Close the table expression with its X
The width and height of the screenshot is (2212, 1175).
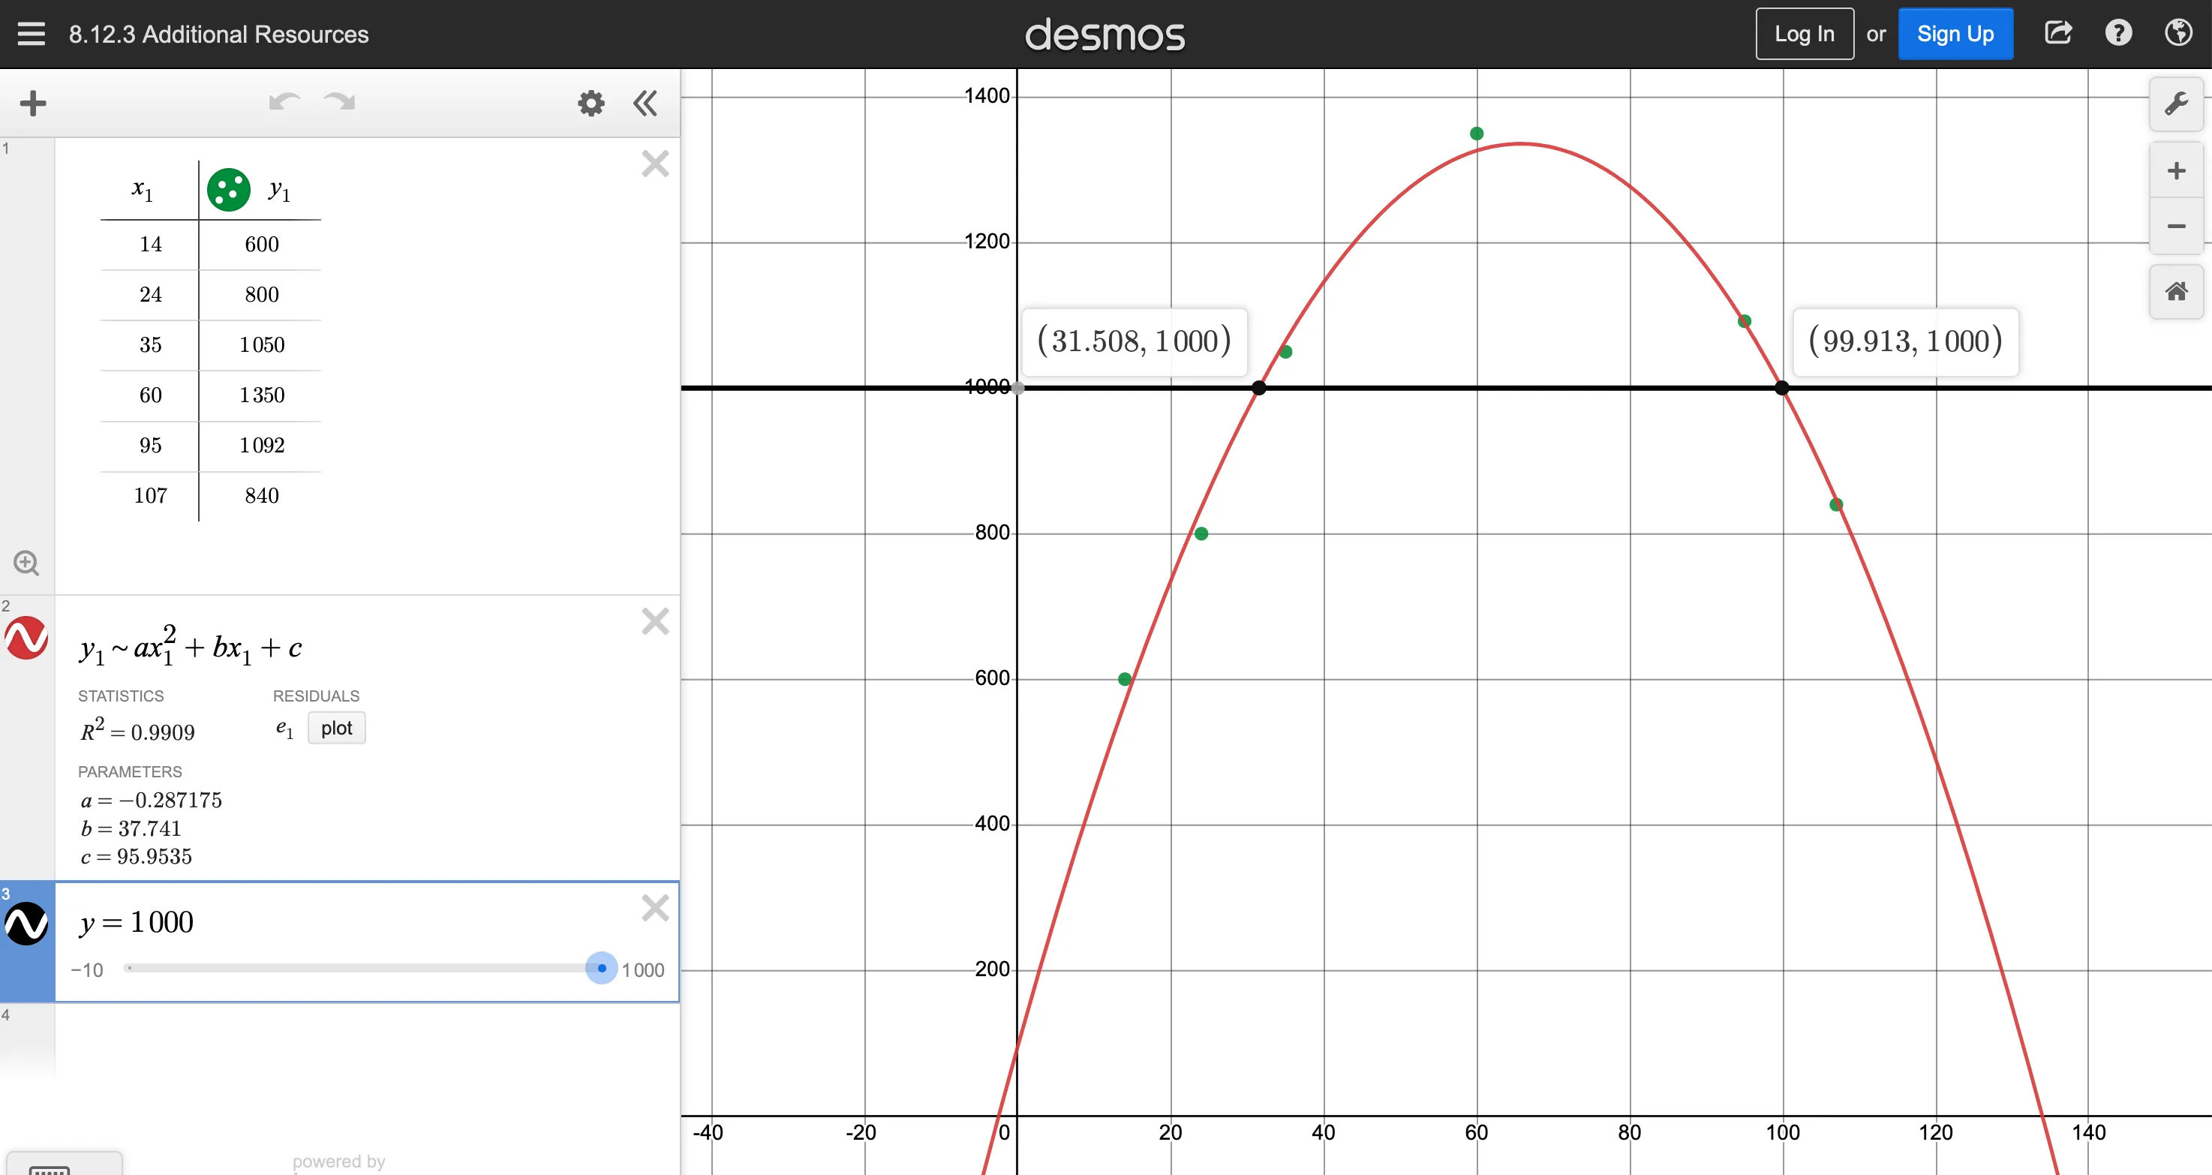click(655, 164)
